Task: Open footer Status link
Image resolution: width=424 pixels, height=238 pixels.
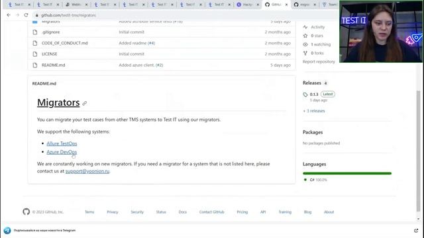Action: tap(161, 212)
